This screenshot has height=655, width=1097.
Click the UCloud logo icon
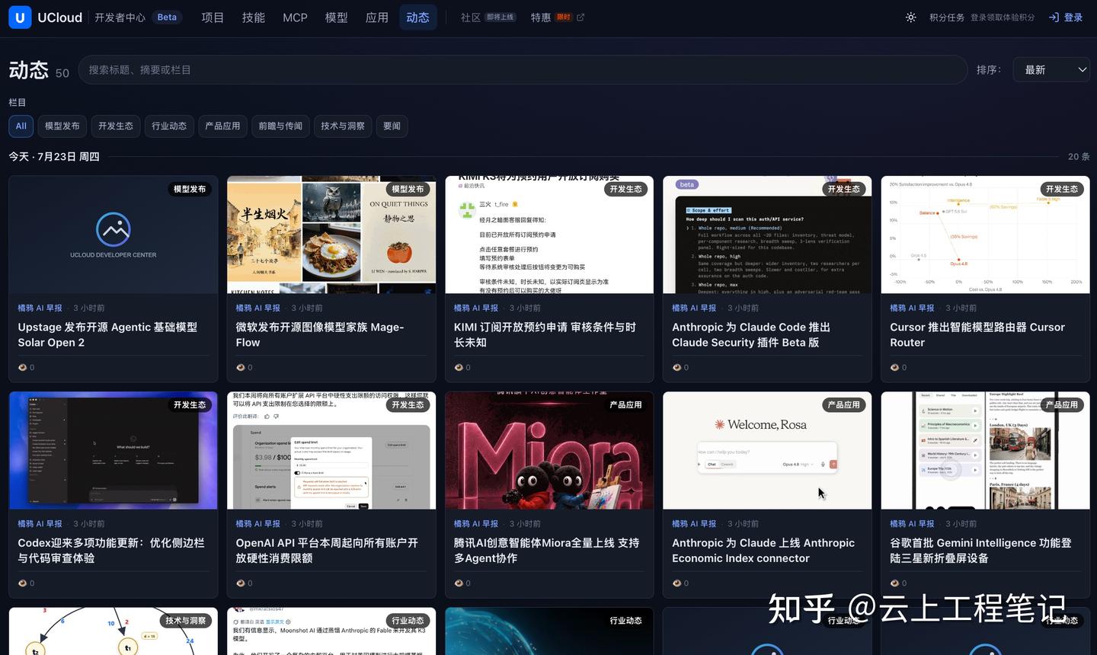point(20,17)
